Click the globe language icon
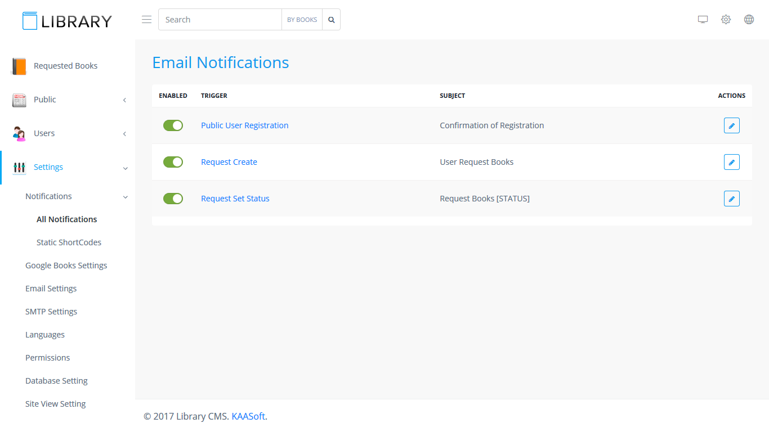The image size is (769, 432). pyautogui.click(x=749, y=20)
